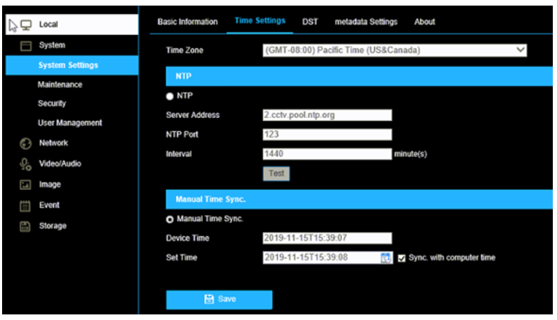Uncheck Sync. with computer time checkbox

(x=402, y=258)
